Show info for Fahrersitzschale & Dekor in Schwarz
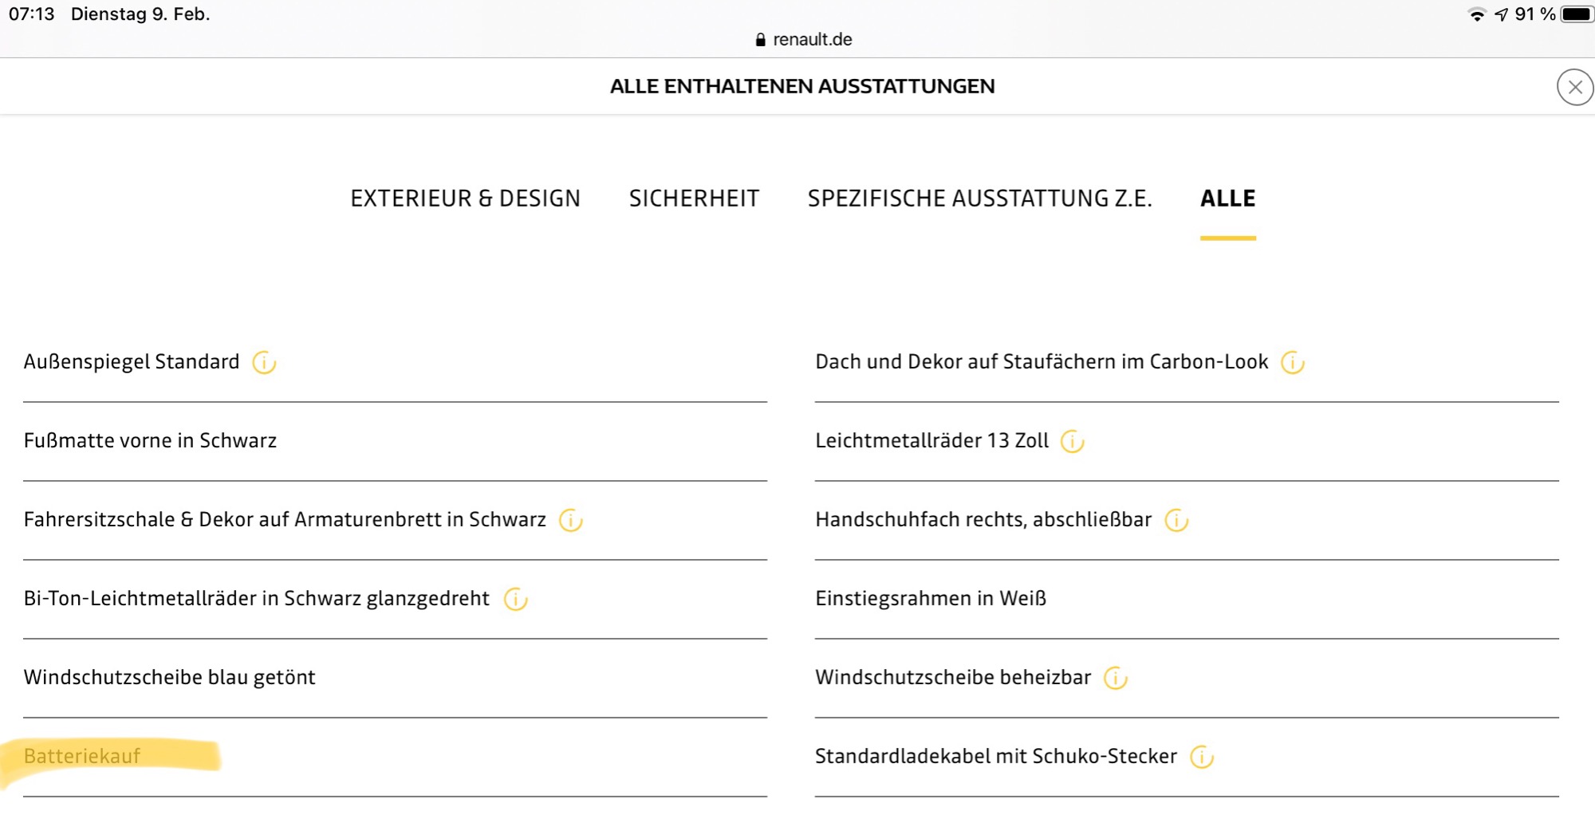This screenshot has width=1595, height=827. click(570, 521)
